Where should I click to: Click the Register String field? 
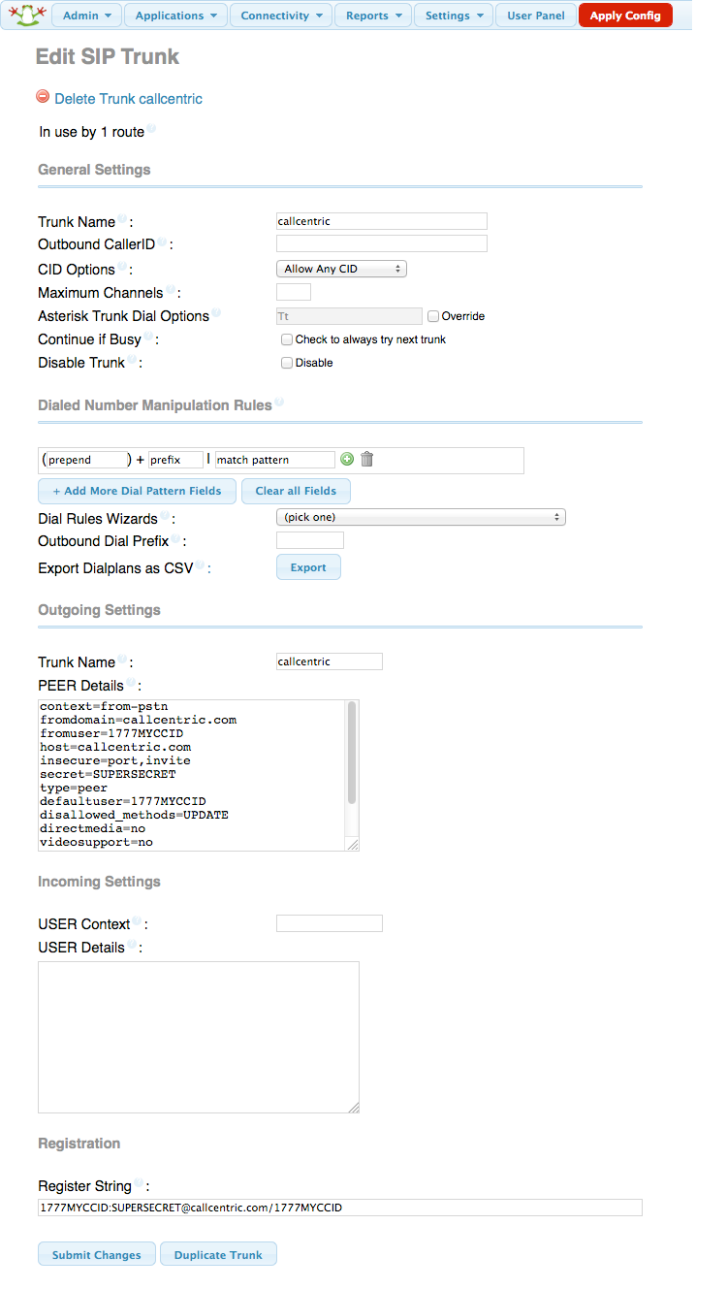pos(340,1208)
